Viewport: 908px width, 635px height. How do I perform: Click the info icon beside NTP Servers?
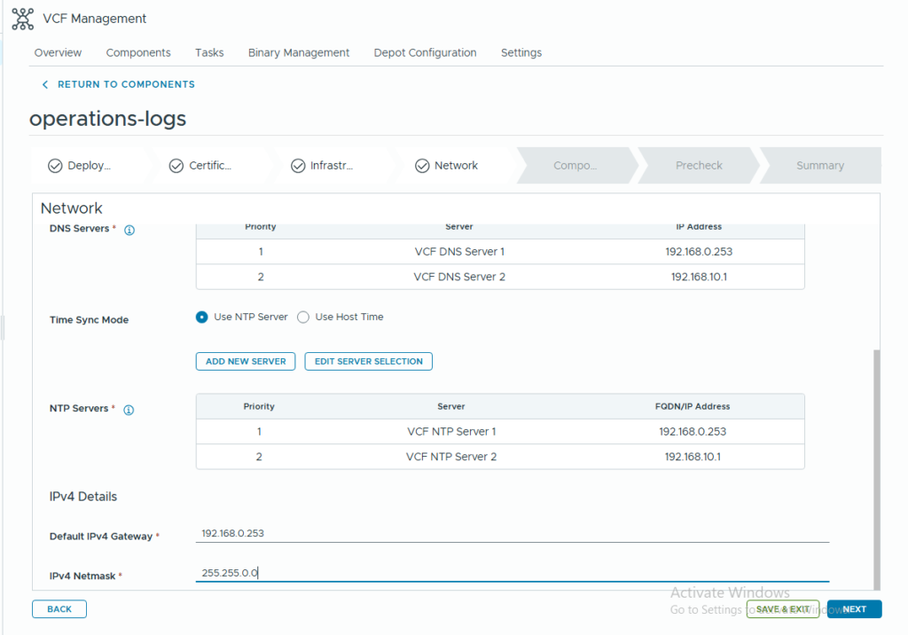[129, 410]
